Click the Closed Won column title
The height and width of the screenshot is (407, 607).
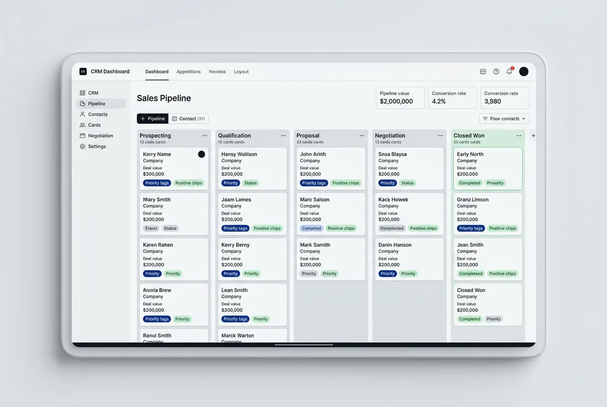pos(469,135)
